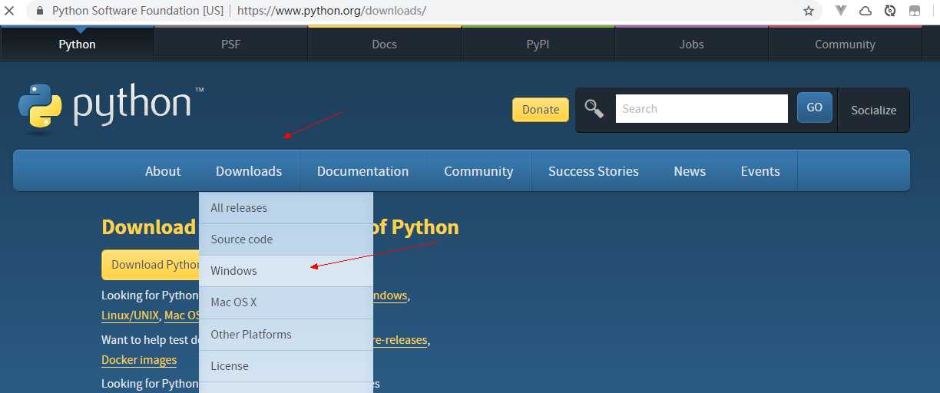This screenshot has width=940, height=393.
Task: Follow the Docker images link
Action: point(139,360)
